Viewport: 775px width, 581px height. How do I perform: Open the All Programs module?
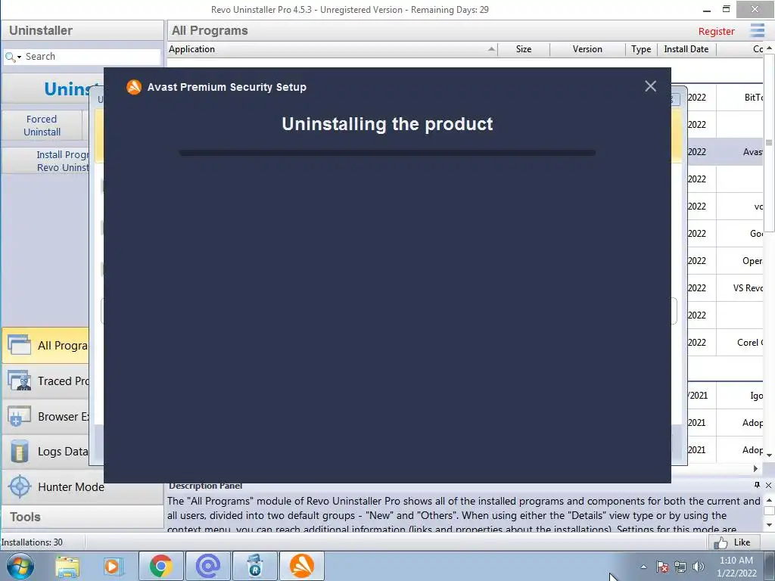[x=46, y=345]
